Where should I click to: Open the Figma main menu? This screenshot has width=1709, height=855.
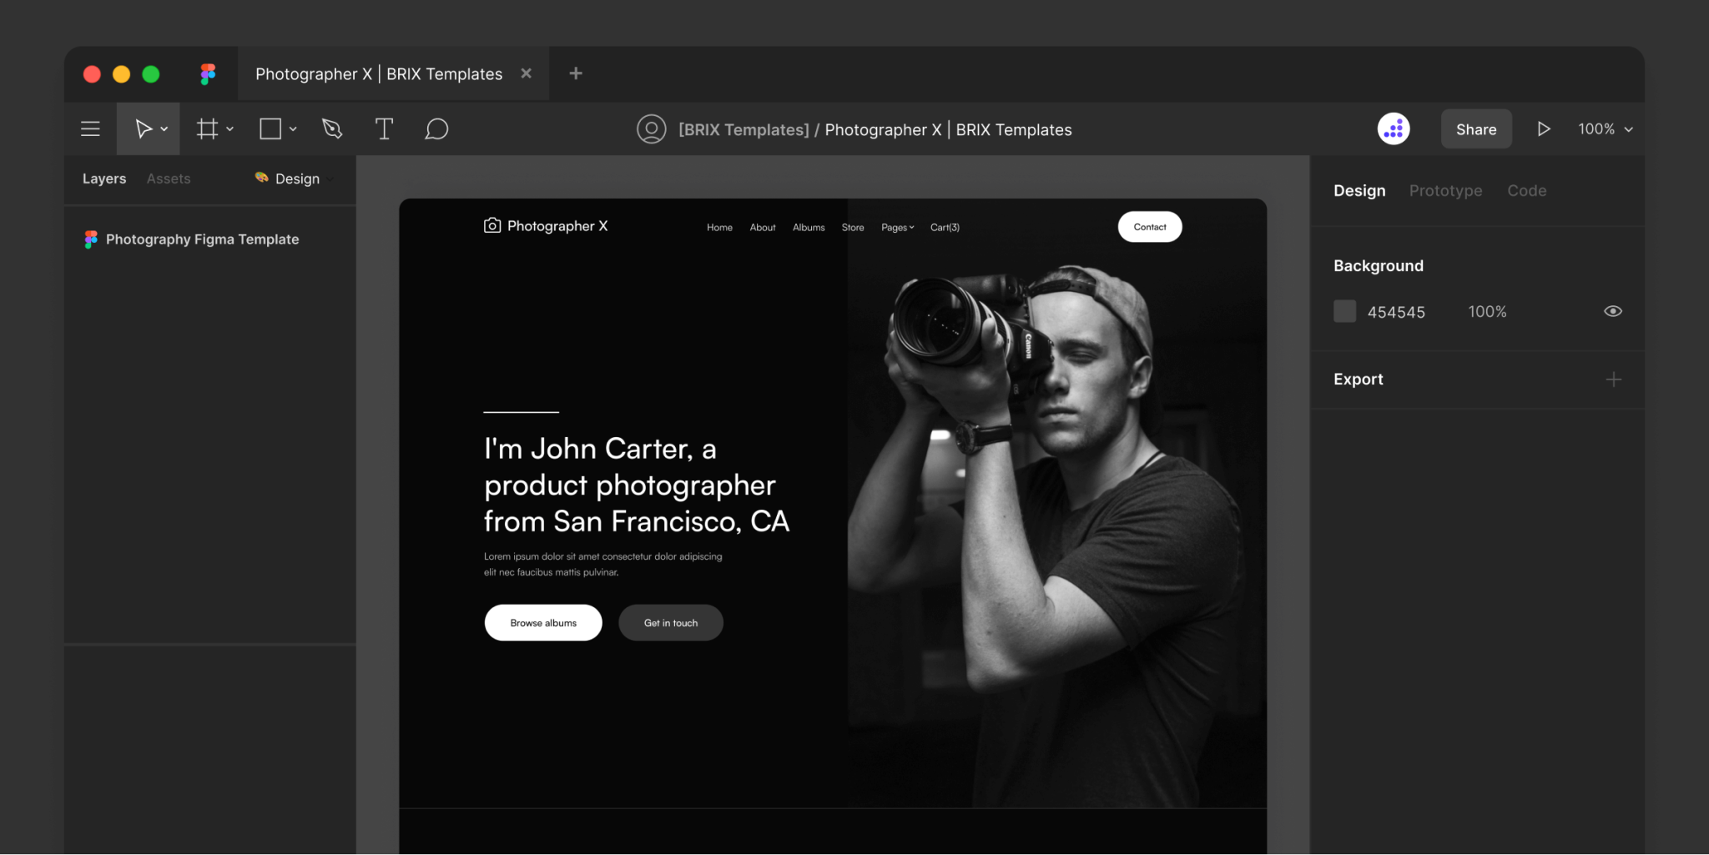tap(89, 128)
